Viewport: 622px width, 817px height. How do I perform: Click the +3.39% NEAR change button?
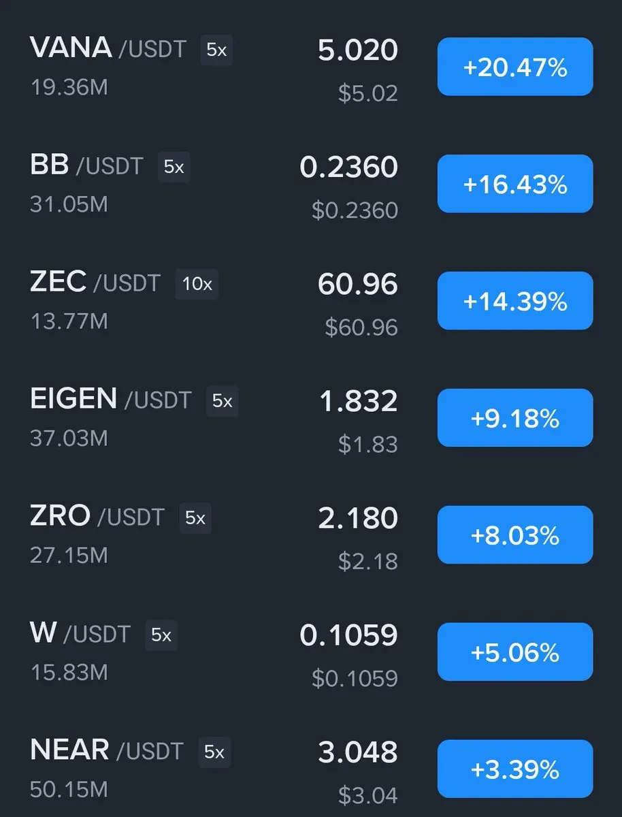pos(515,769)
